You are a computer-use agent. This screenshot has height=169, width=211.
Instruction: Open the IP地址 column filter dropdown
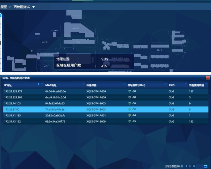pyautogui.click(x=42, y=84)
